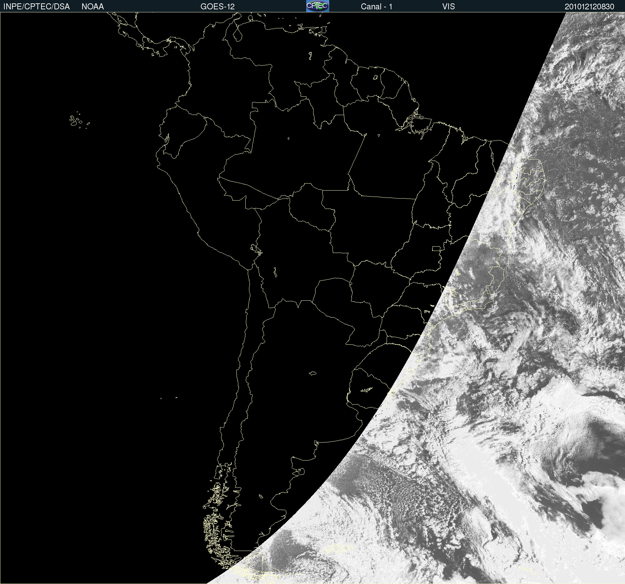Click the VIS channel label

[449, 7]
